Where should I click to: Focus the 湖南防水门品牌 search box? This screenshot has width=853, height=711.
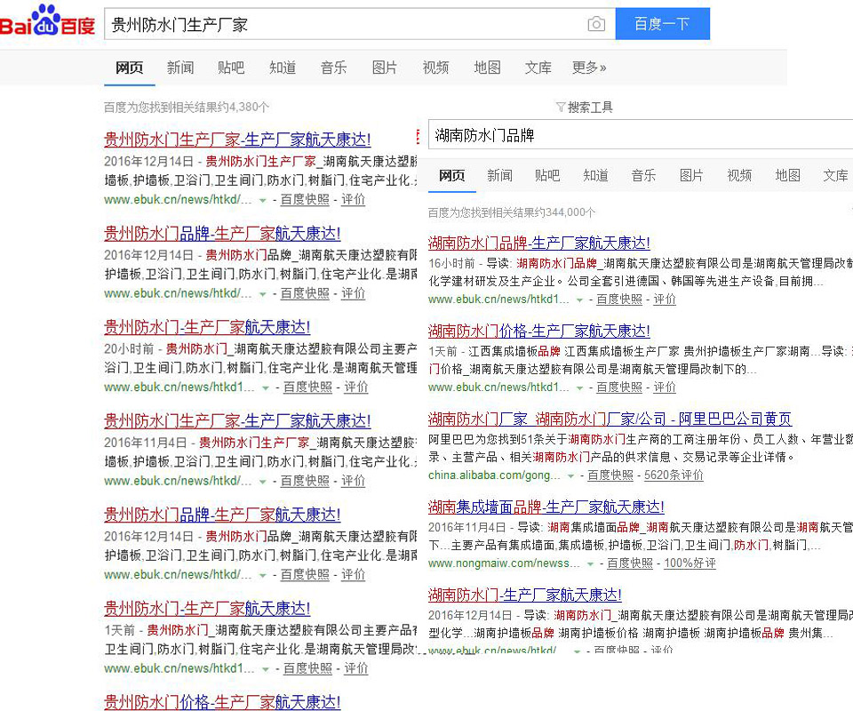[x=641, y=135]
